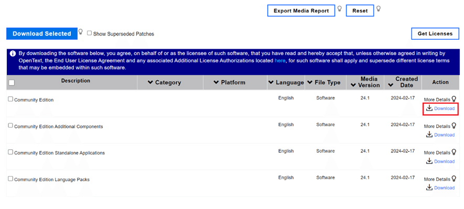
Task: Open the Language column dropdown
Action: click(271, 82)
